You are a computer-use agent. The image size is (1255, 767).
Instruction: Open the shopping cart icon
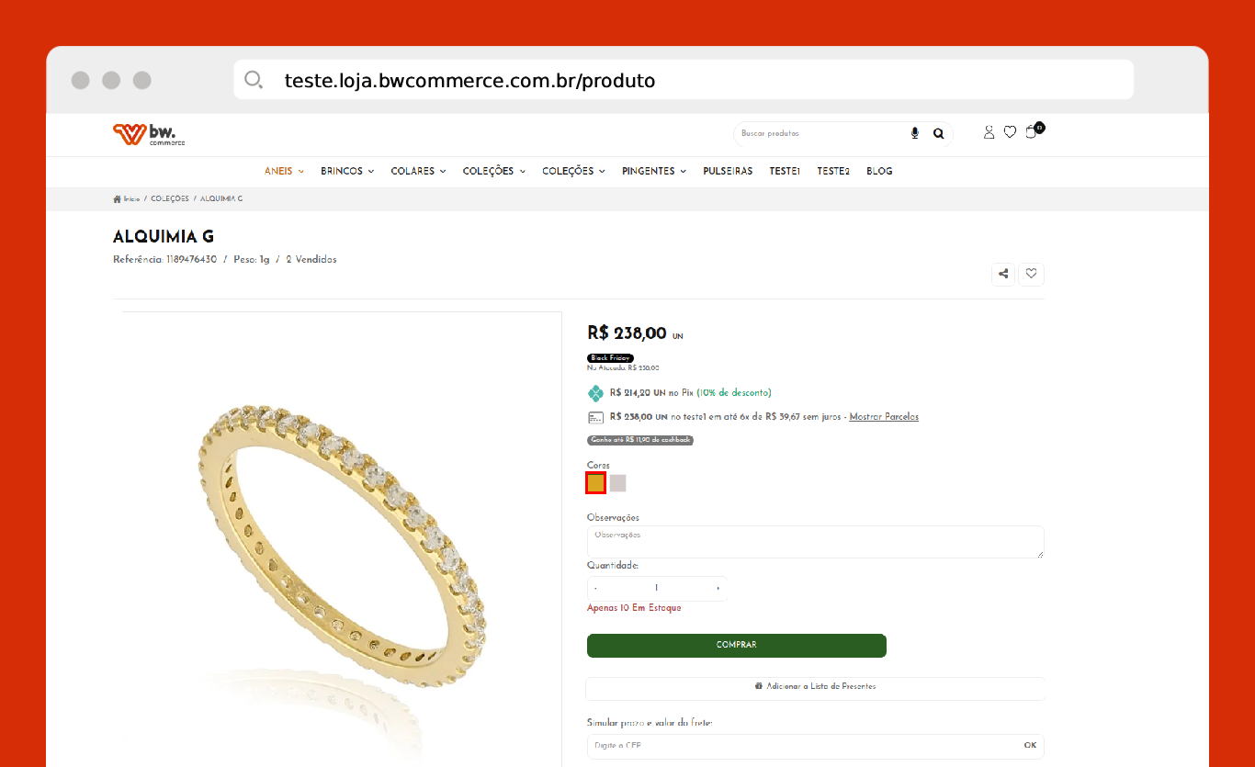pos(1032,132)
